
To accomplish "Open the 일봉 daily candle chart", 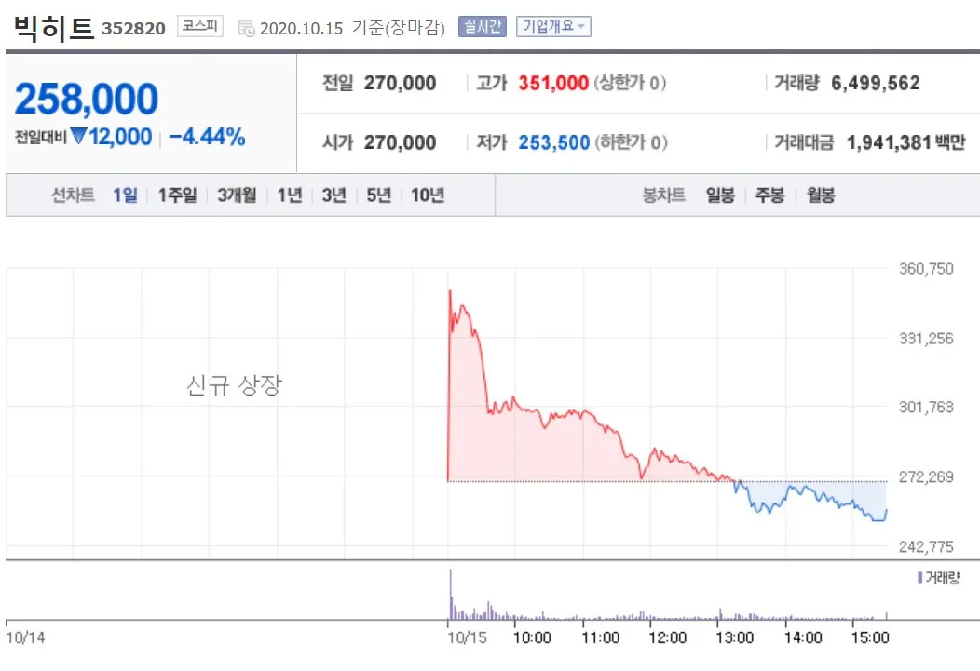I will [720, 195].
